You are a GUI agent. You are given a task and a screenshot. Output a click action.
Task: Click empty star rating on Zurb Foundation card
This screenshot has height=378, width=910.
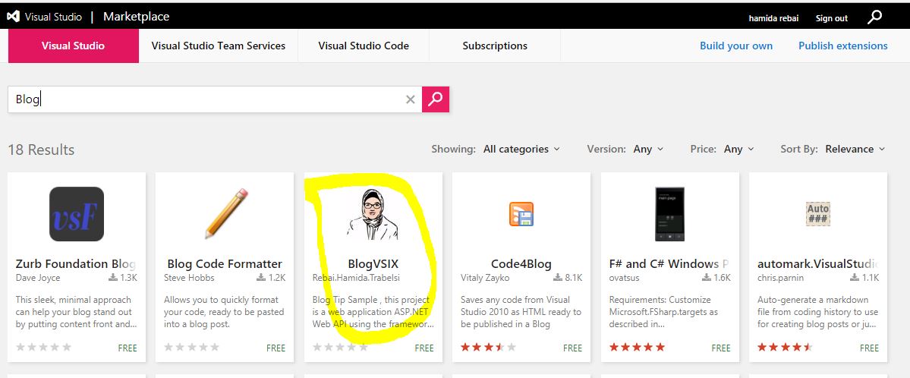[x=43, y=347]
